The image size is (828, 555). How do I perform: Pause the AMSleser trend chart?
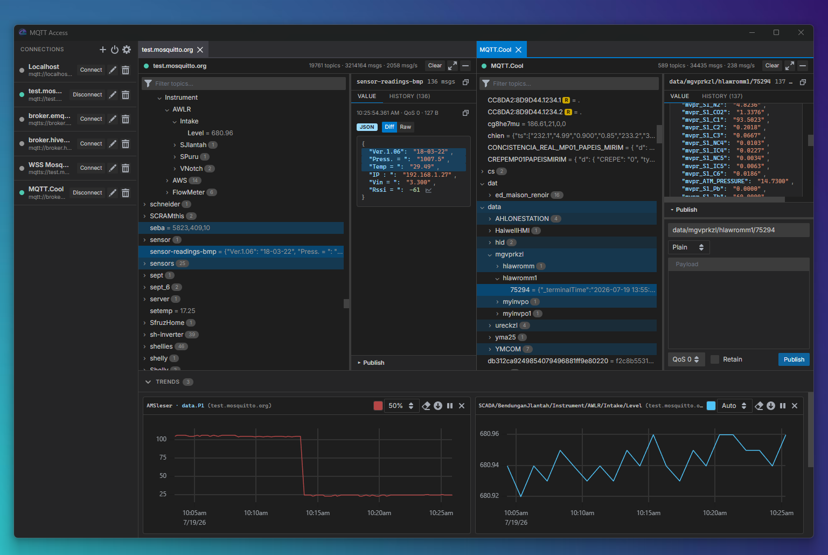pyautogui.click(x=450, y=406)
